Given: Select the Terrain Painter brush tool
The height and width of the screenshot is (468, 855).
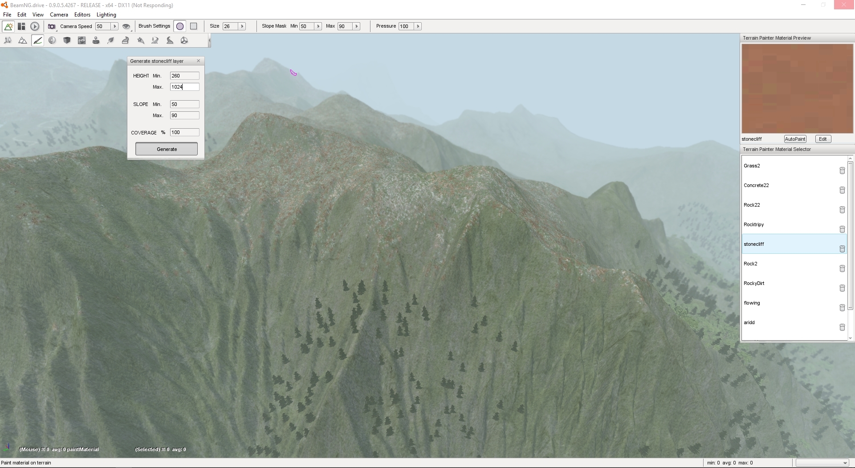Looking at the screenshot, I should click(x=37, y=41).
